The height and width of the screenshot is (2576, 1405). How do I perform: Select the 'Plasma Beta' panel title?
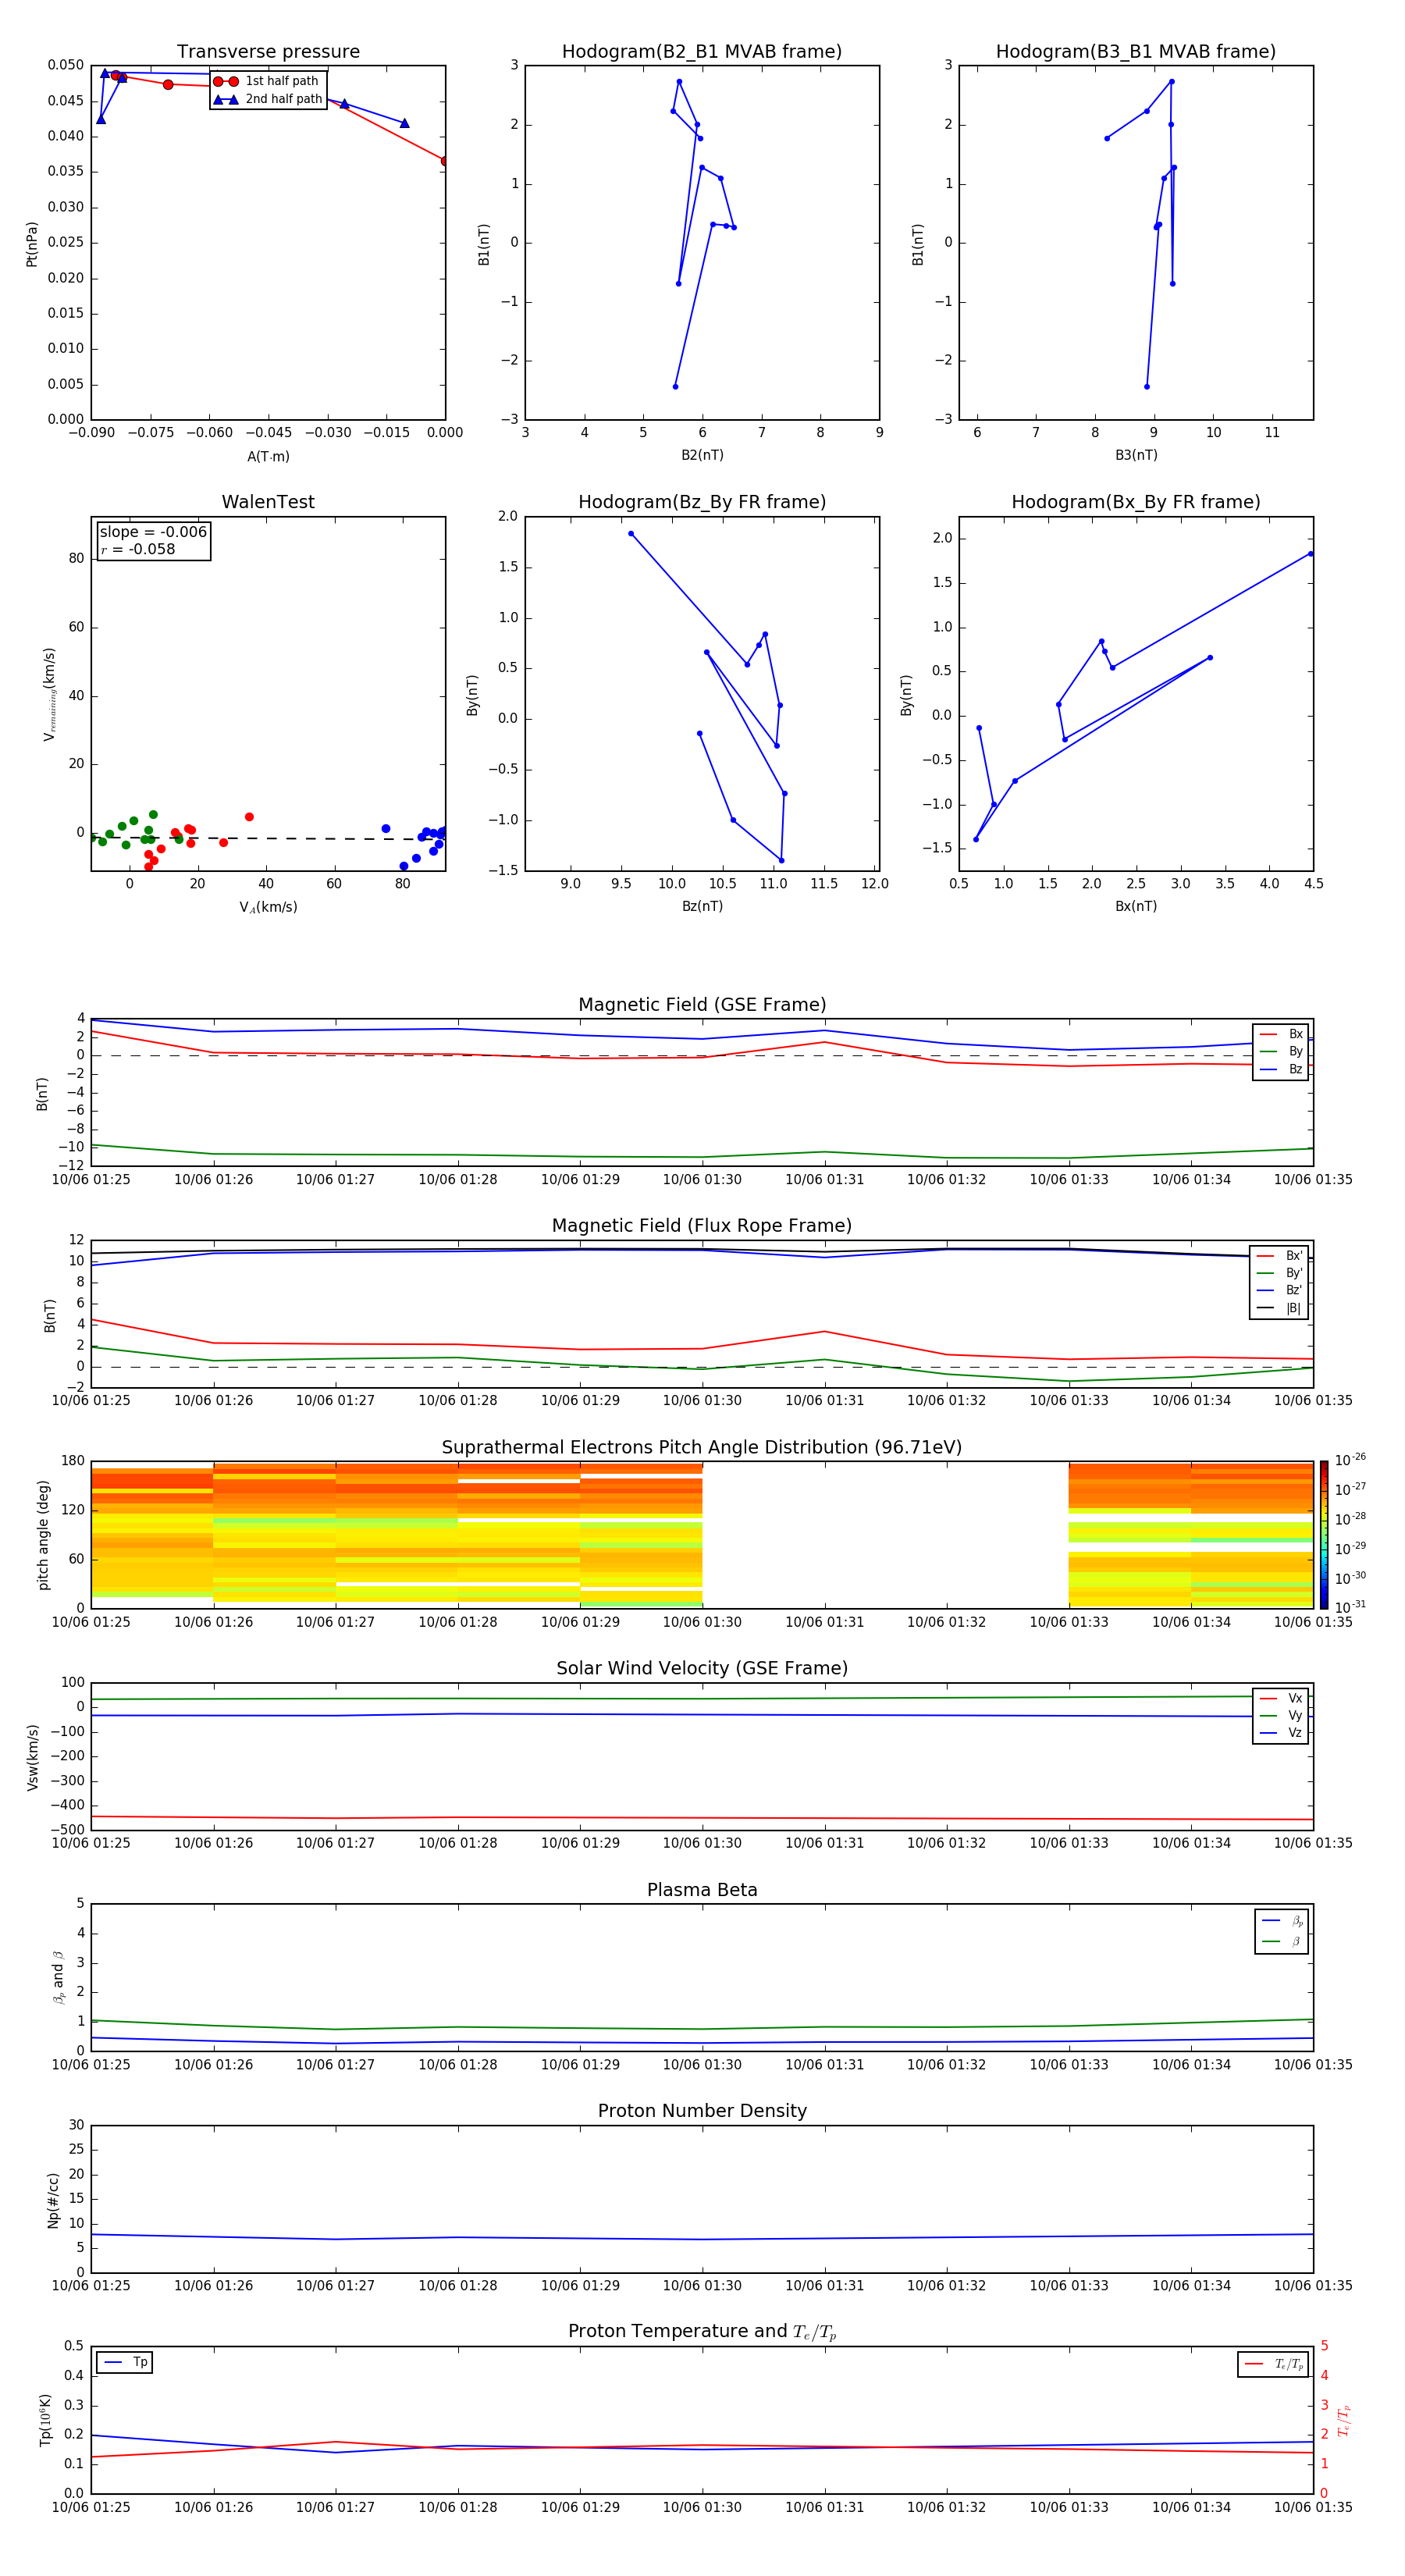[x=702, y=1891]
